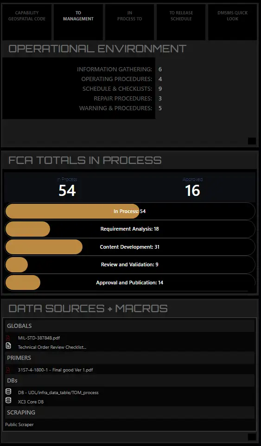Click the black square in the Operational Environment panel
This screenshot has width=261, height=446.
click(252, 141)
